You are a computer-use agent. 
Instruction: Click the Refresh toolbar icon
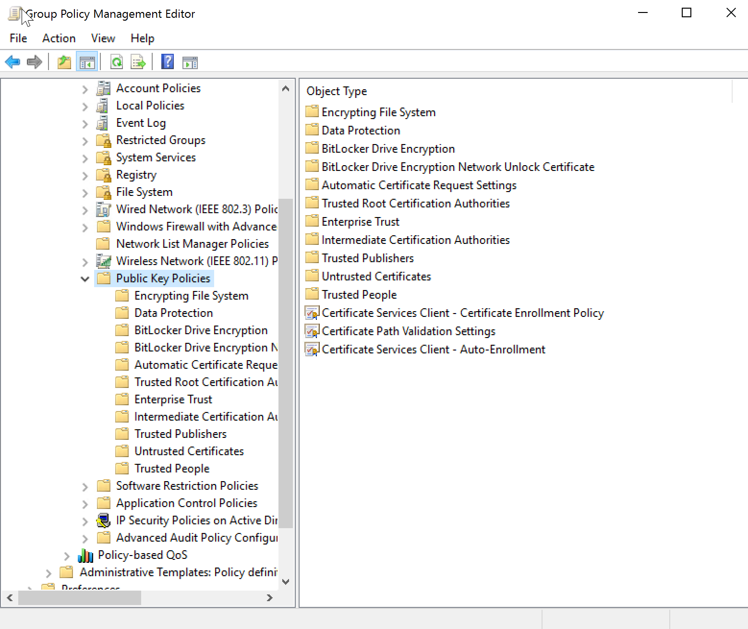tap(116, 62)
